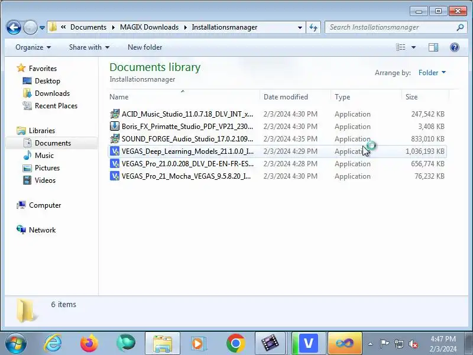Select Network in the navigation pane
This screenshot has height=355, width=473.
pos(42,230)
